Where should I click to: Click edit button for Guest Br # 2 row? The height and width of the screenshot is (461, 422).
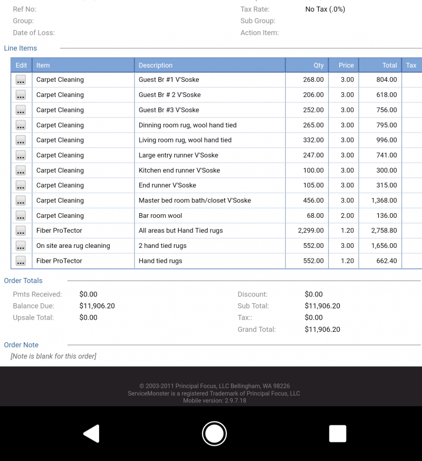[x=21, y=95]
